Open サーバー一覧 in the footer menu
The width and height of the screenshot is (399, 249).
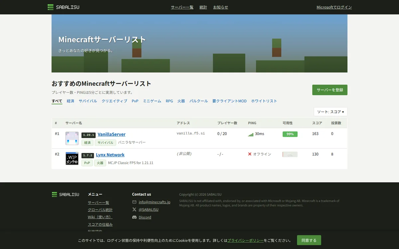[x=98, y=203]
